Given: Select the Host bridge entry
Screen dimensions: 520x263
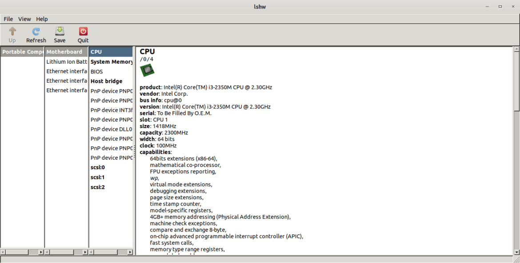Looking at the screenshot, I should pos(105,81).
